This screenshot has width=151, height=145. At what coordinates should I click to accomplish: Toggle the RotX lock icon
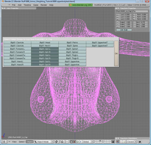134,15
